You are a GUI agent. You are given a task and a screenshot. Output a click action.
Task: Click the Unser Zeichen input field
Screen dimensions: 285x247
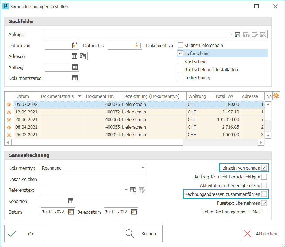(x=93, y=179)
